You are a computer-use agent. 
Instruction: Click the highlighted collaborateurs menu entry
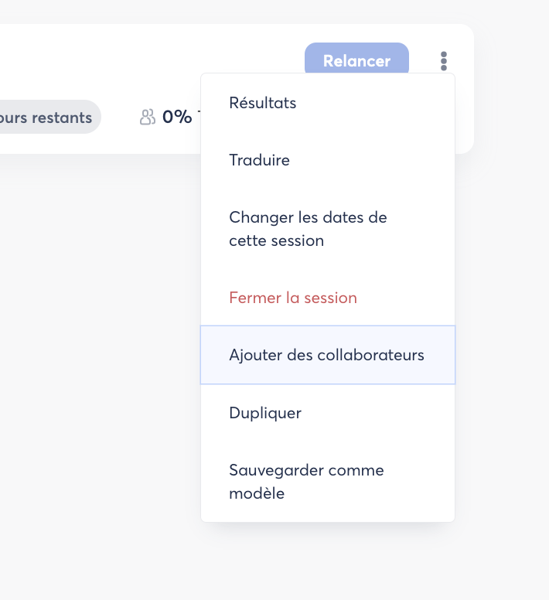pos(326,355)
